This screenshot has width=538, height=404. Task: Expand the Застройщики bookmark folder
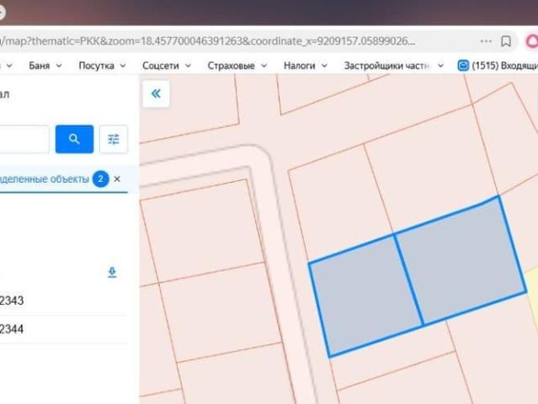(x=394, y=66)
